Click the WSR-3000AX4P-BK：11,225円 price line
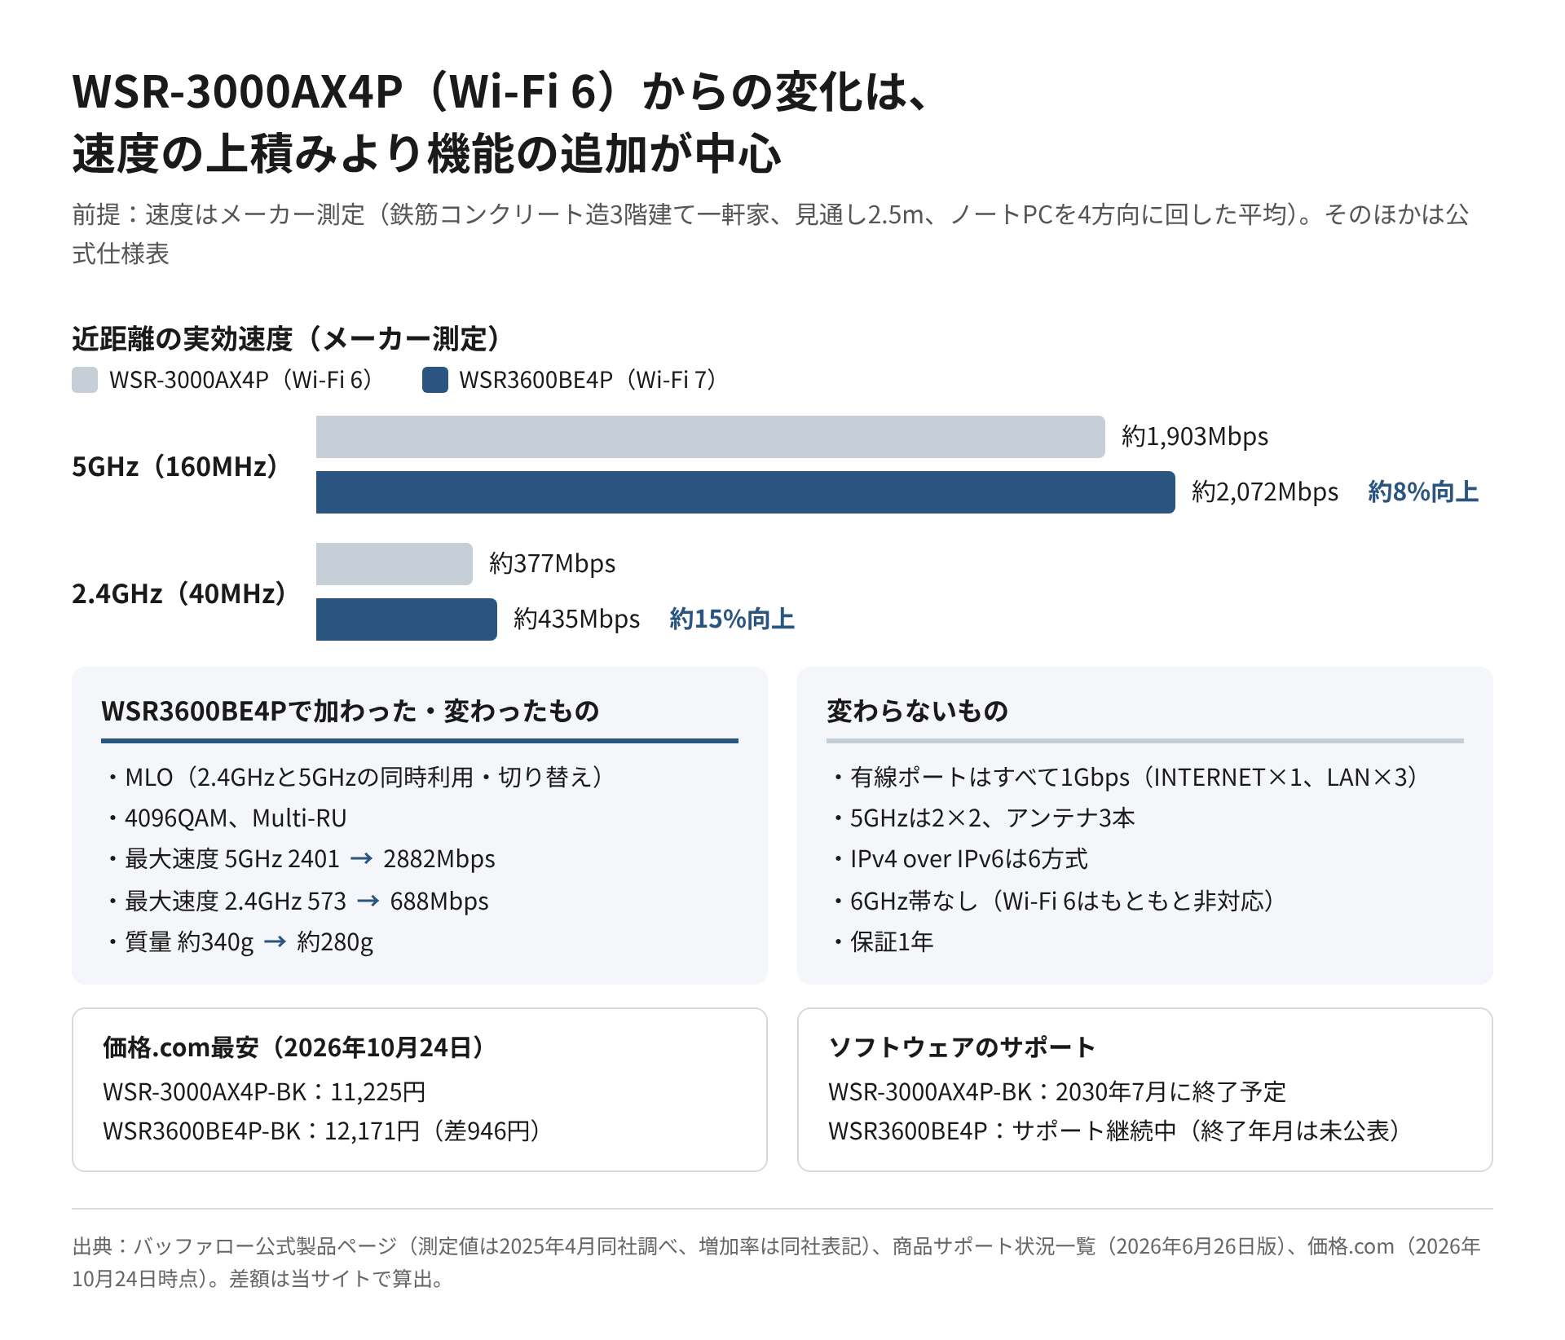This screenshot has width=1565, height=1340. [264, 1092]
